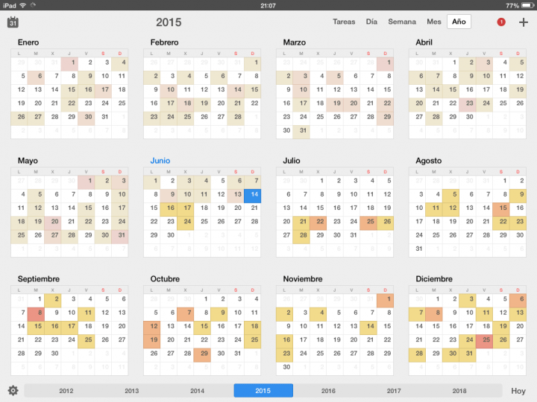Image resolution: width=537 pixels, height=402 pixels.
Task: Select December 25 red-shaded day
Action: click(x=484, y=342)
